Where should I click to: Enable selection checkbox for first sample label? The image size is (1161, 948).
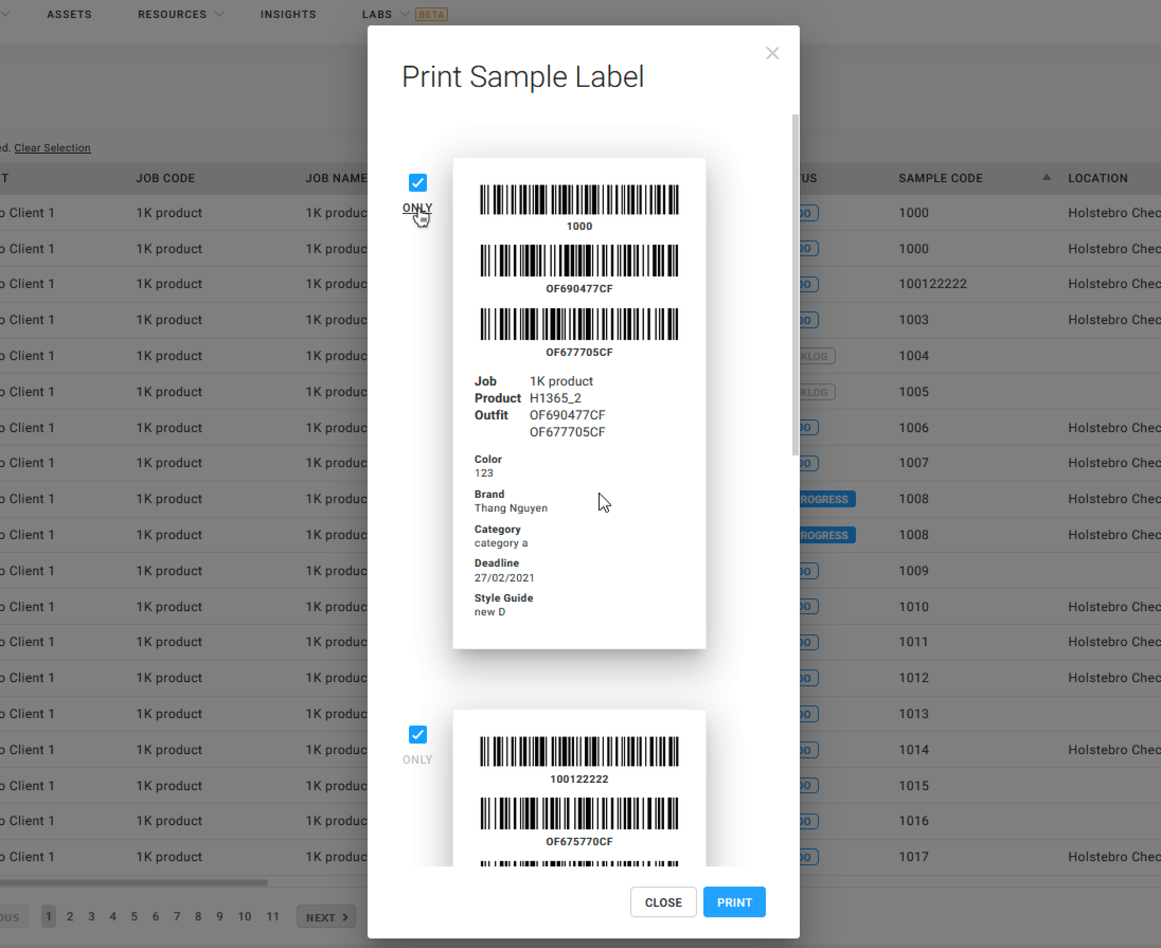(x=416, y=181)
